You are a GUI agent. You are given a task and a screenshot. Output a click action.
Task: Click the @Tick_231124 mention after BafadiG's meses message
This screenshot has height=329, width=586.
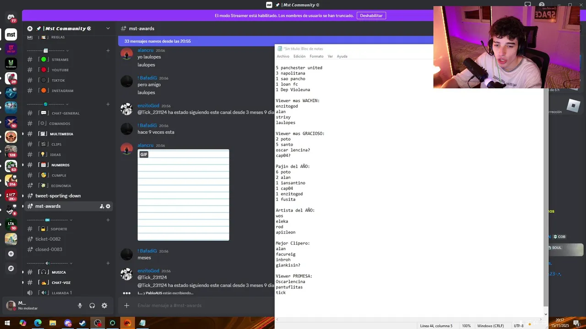(x=152, y=277)
